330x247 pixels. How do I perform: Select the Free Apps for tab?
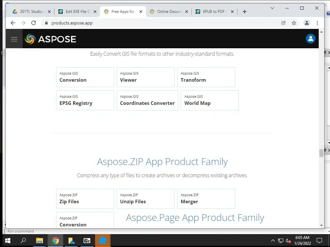point(123,12)
